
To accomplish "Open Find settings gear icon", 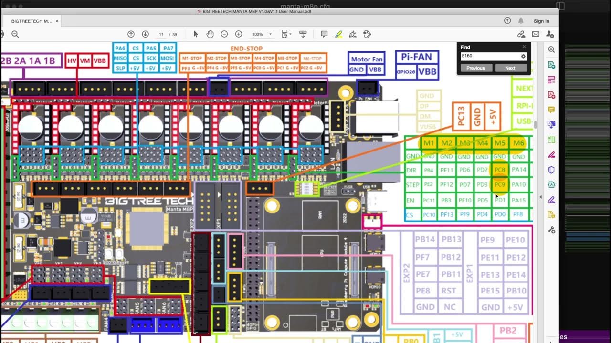I will click(x=523, y=56).
